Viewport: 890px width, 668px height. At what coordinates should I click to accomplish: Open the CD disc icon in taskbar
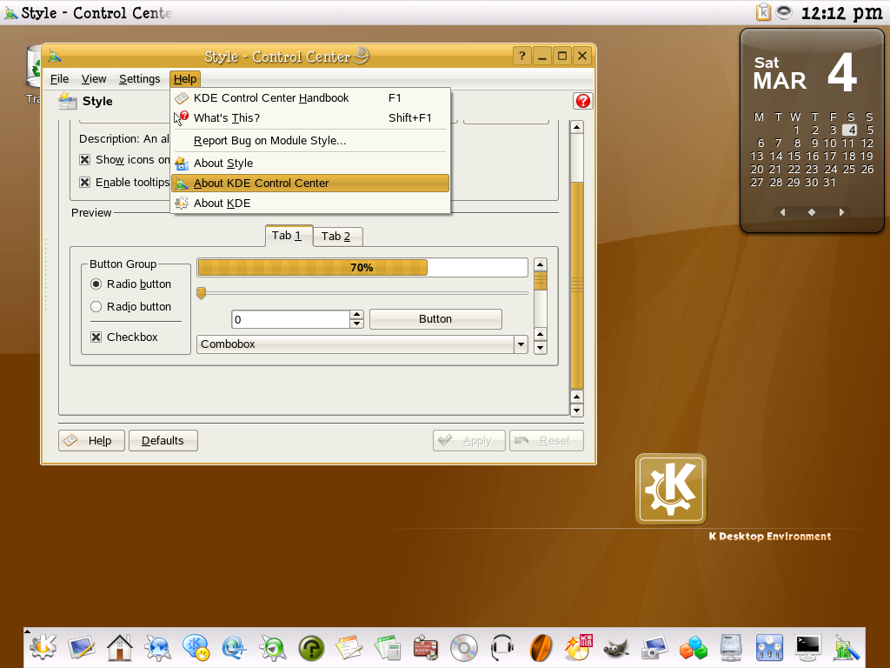(x=464, y=647)
